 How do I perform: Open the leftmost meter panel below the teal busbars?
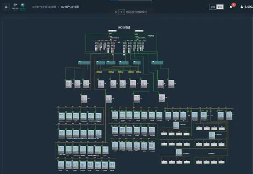(69, 84)
